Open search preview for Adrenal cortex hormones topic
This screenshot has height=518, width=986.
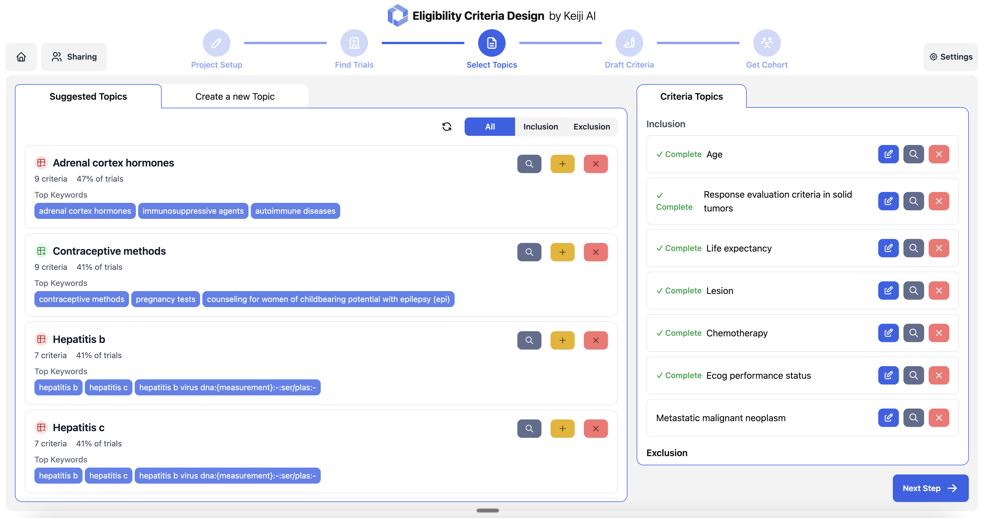[x=529, y=164]
